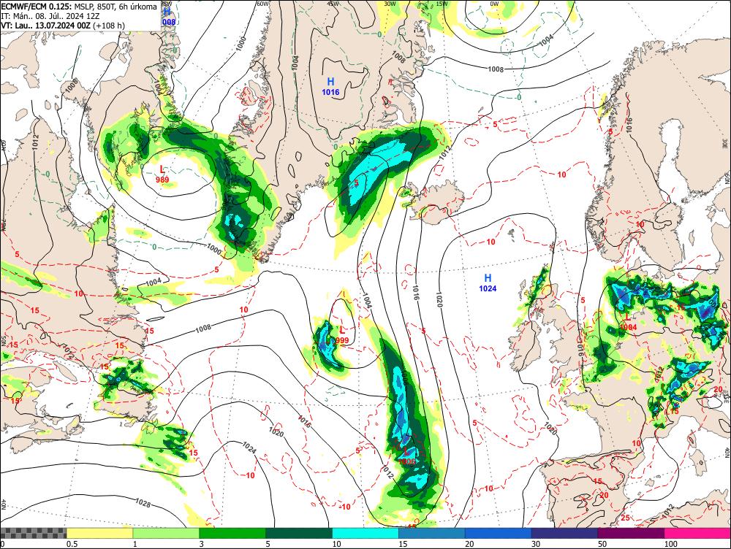731x549 pixels.
Task: Select the L 1006 low pressure marker
Action: pyautogui.click(x=406, y=456)
